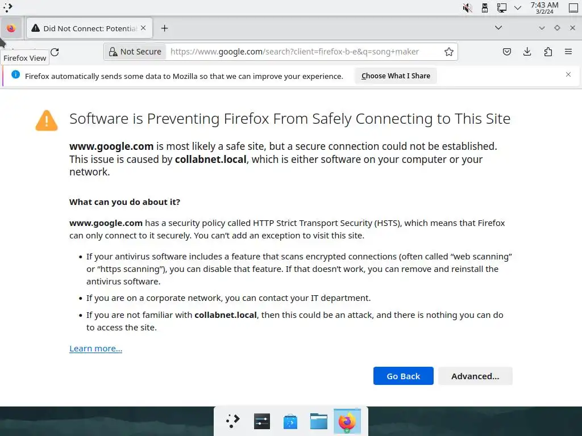Click the removable device tray icon

click(x=484, y=8)
